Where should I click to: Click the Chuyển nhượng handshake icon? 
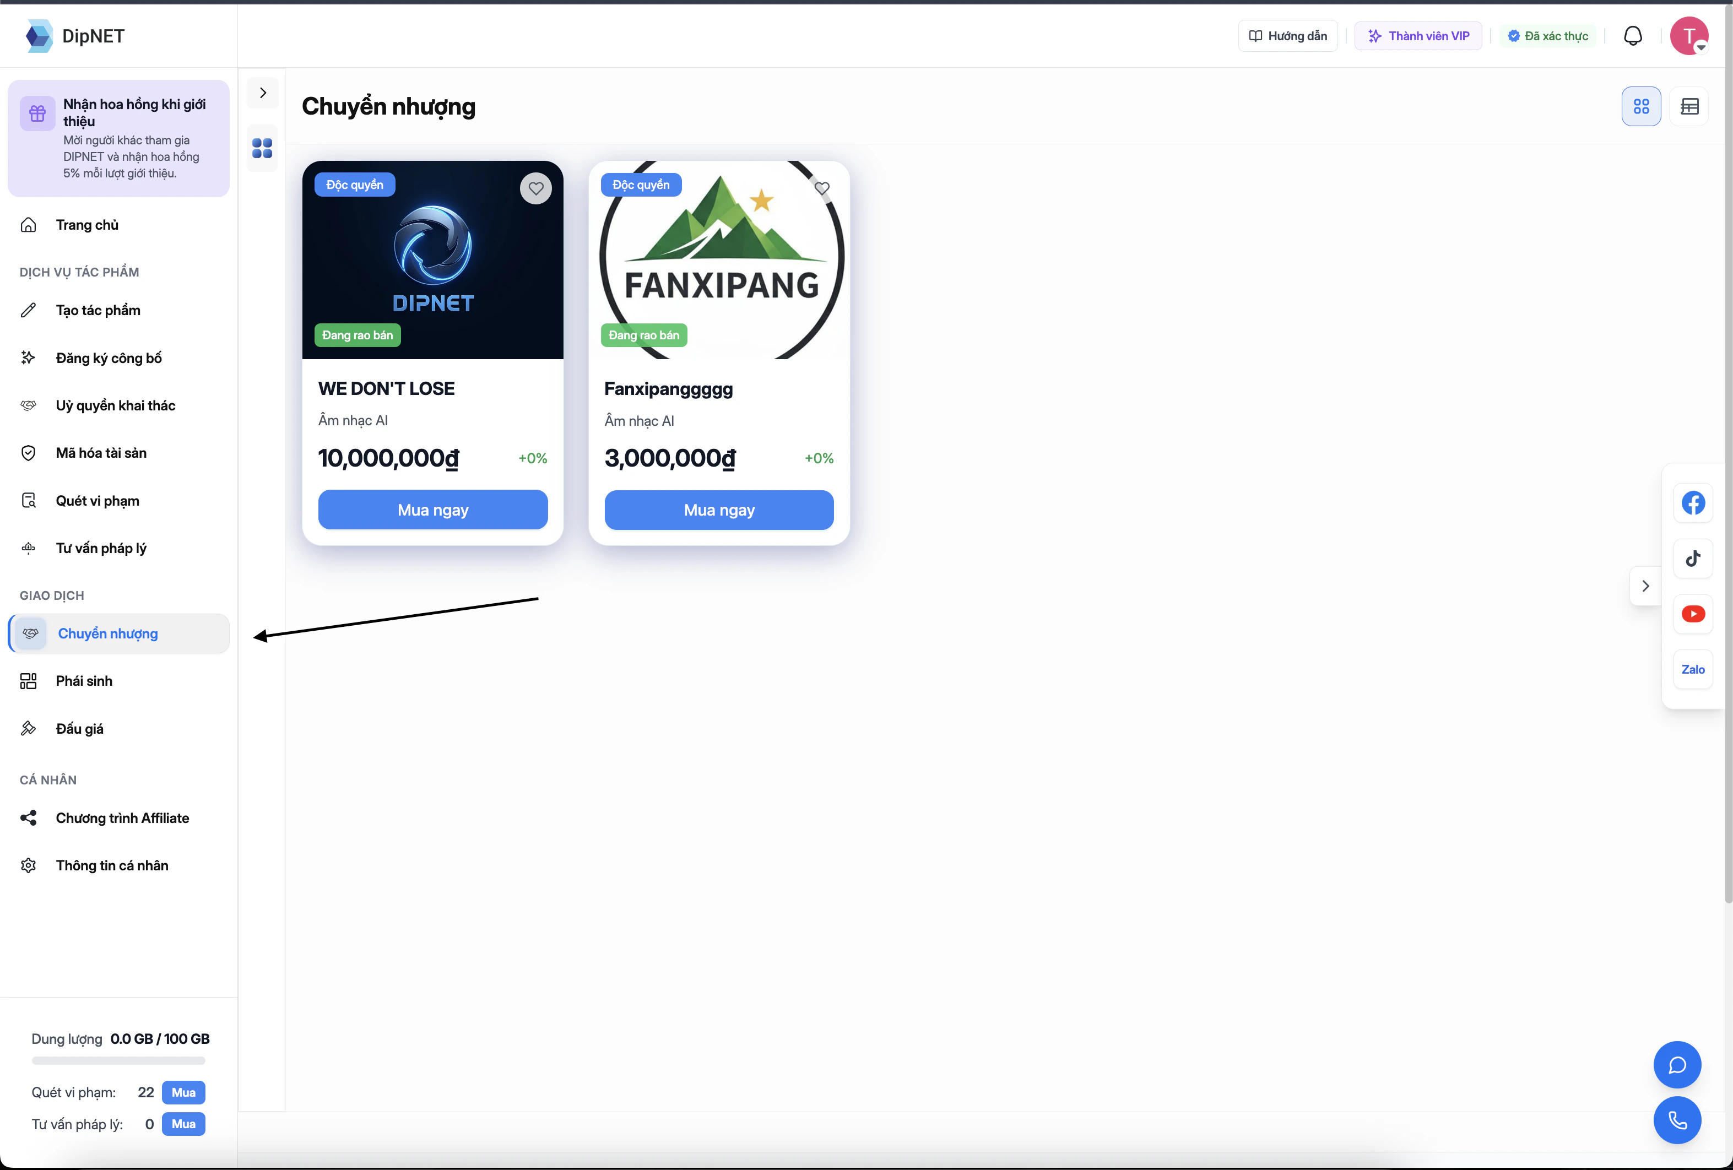tap(31, 634)
